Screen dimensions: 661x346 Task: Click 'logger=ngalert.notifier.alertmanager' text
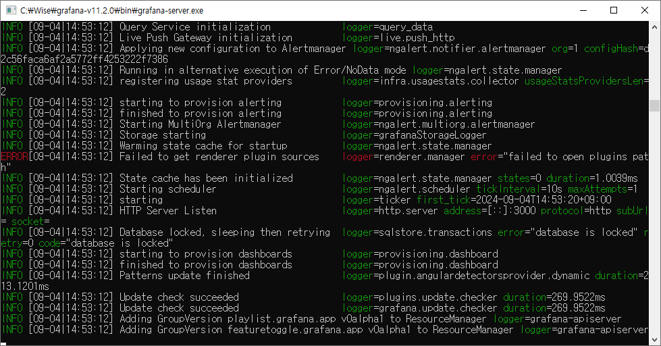click(x=450, y=49)
